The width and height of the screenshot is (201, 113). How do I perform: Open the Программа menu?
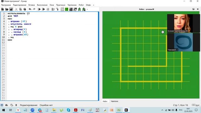pos(6,5)
